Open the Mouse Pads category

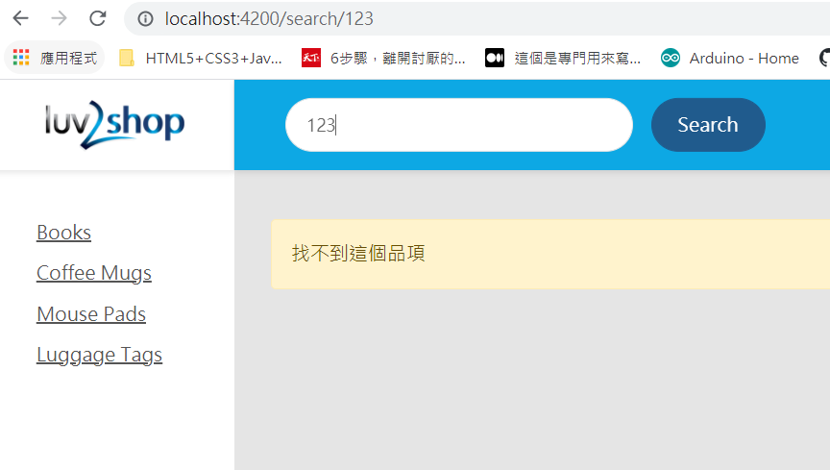coord(91,314)
